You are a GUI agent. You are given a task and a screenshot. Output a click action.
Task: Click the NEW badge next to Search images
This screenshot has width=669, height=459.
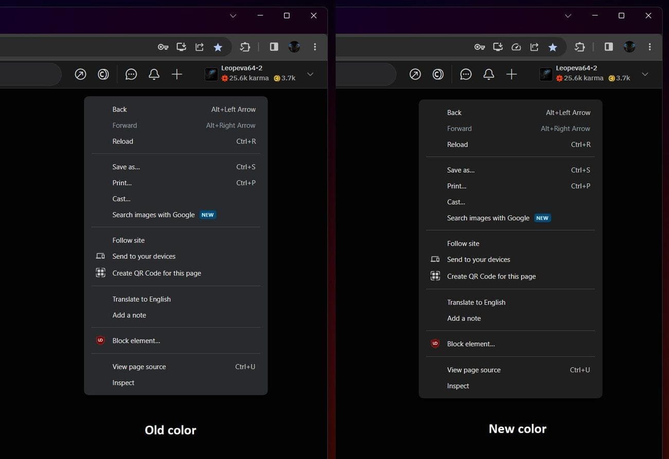[x=207, y=215]
